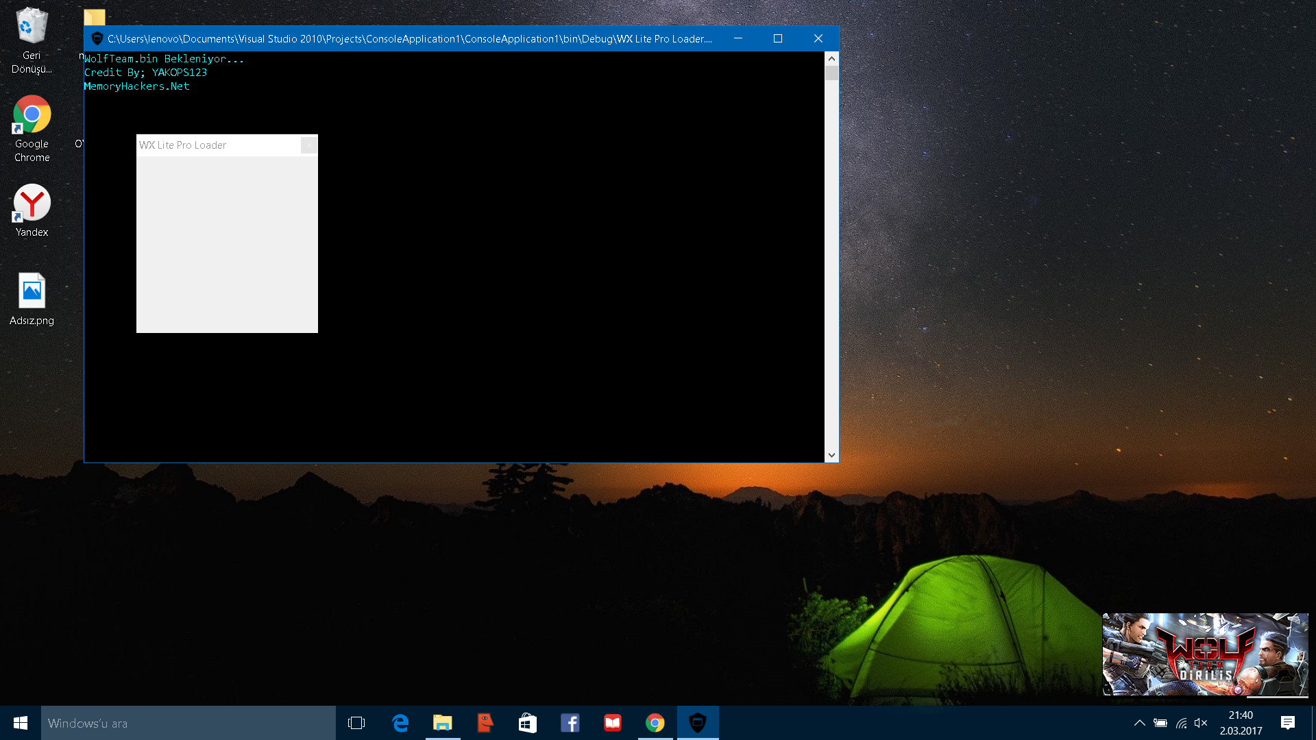Click the console scrollbar down arrow

point(831,455)
